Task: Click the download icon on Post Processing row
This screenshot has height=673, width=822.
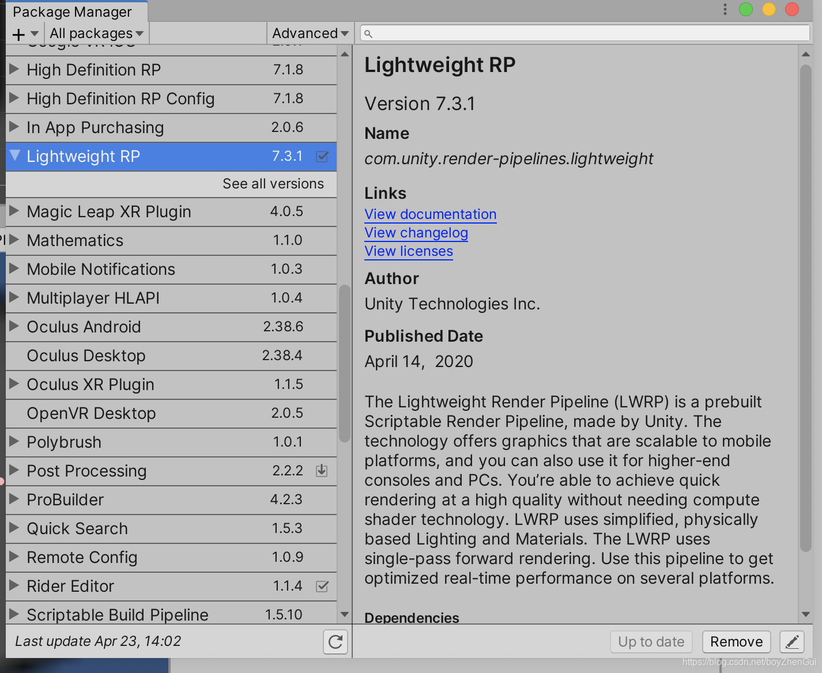Action: click(x=322, y=471)
